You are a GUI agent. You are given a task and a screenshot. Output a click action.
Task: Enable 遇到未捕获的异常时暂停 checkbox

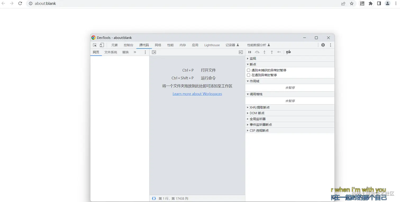pyautogui.click(x=248, y=70)
